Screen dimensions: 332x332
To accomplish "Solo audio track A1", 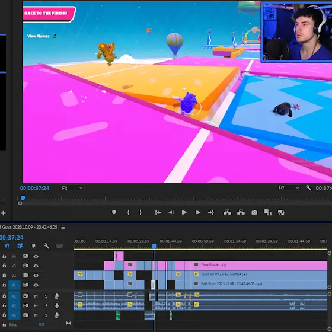I will pos(46,296).
